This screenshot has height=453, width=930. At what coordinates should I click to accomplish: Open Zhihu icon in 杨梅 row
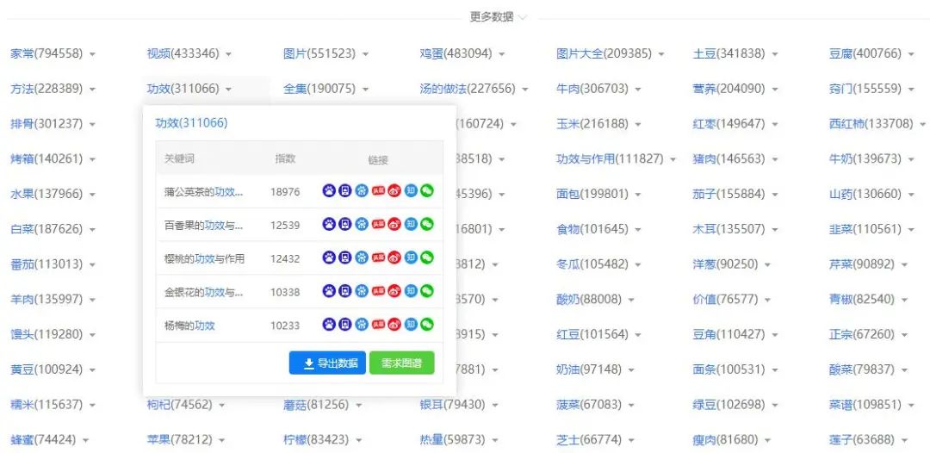pos(411,325)
